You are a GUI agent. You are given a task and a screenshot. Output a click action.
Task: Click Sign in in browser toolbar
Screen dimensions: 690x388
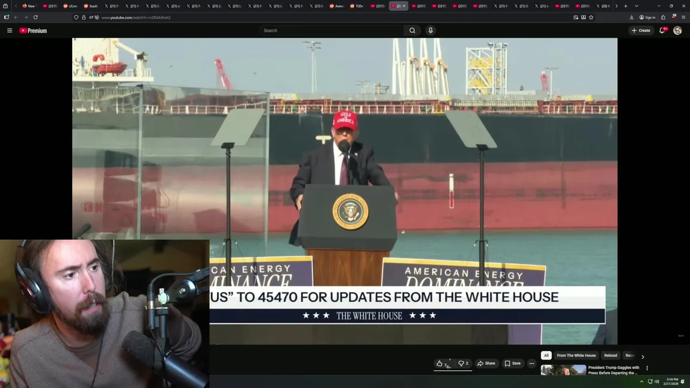click(x=647, y=17)
